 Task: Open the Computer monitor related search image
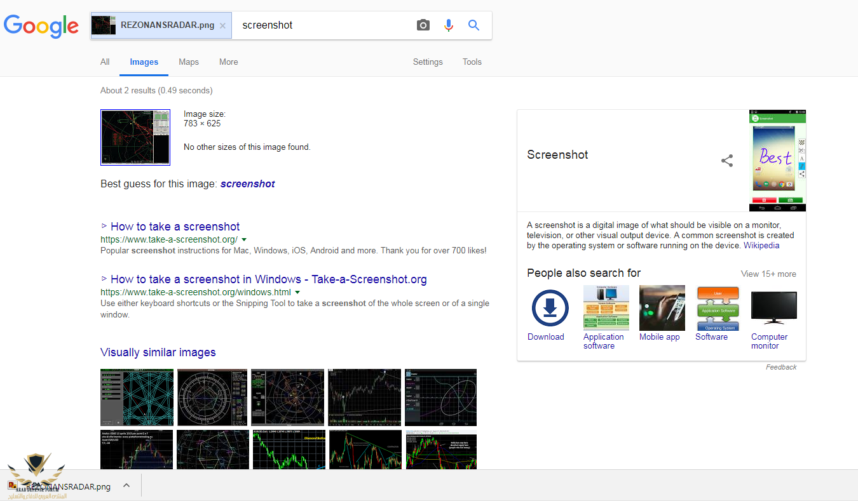pyautogui.click(x=773, y=308)
